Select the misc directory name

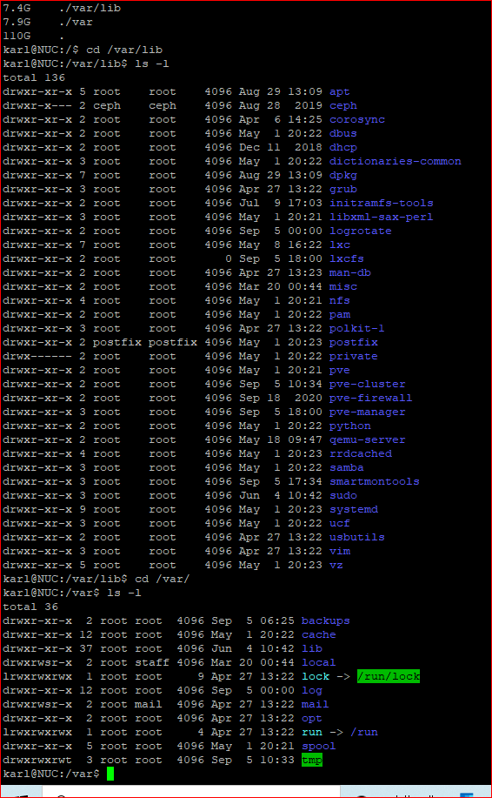pos(343,286)
